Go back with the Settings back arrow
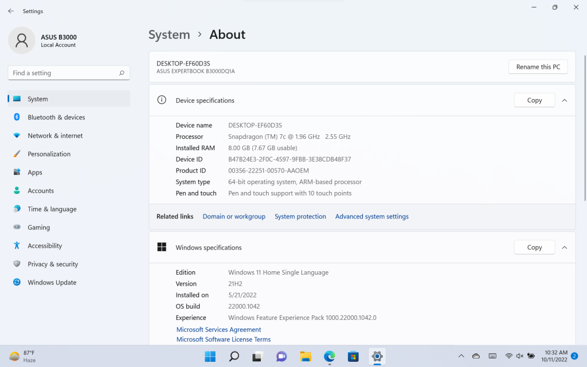This screenshot has height=367, width=587. (x=11, y=11)
